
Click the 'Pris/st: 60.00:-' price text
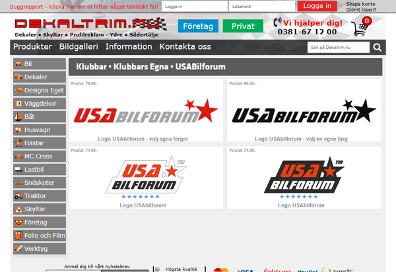(243, 84)
